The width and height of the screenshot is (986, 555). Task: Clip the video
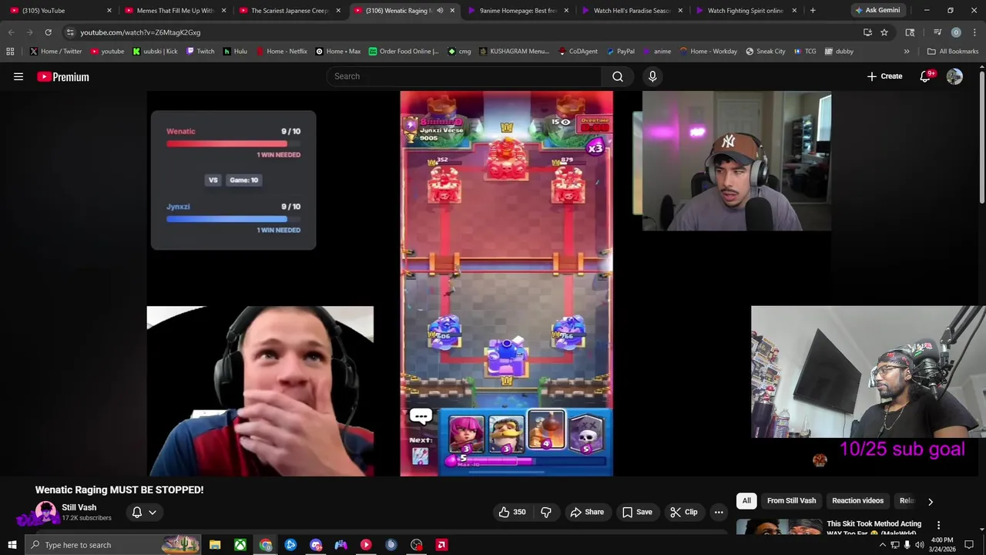[684, 512]
